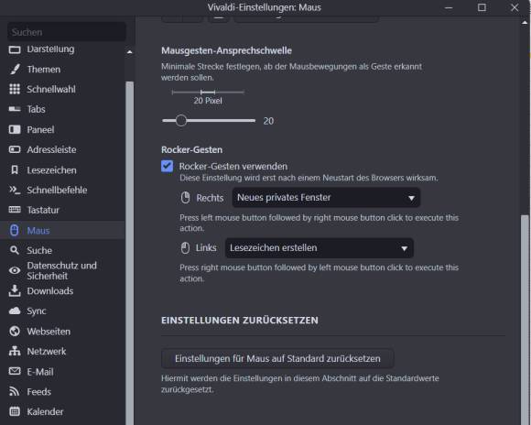Click the Maus mouse icon in sidebar

tap(15, 230)
